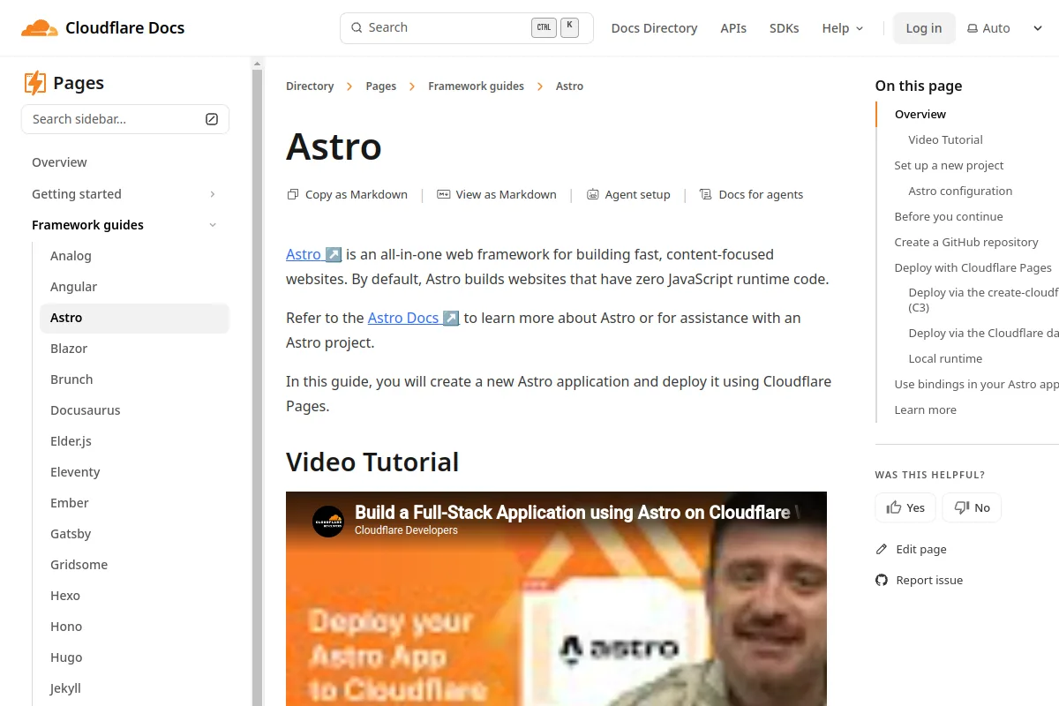
Task: Select Gridsome framework guide
Action: (134, 565)
